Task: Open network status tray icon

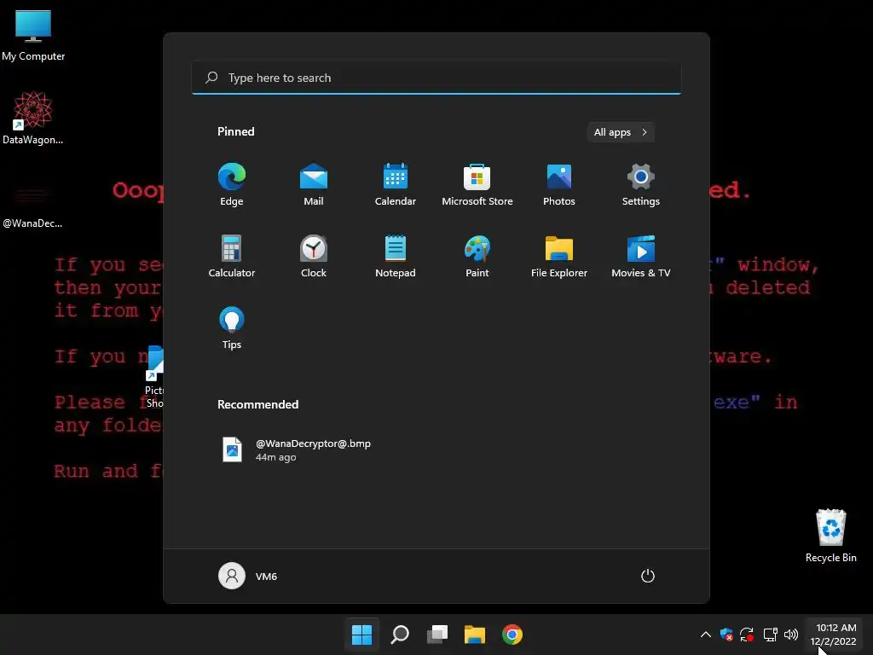Action: [x=770, y=635]
